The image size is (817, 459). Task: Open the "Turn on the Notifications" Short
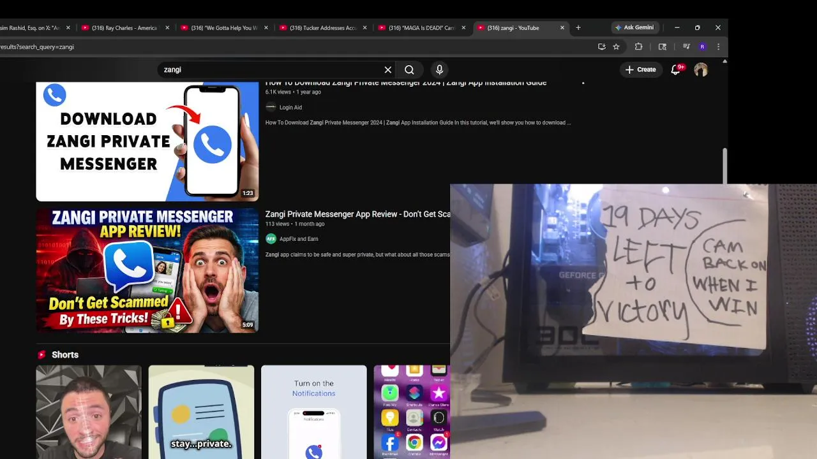pos(313,412)
